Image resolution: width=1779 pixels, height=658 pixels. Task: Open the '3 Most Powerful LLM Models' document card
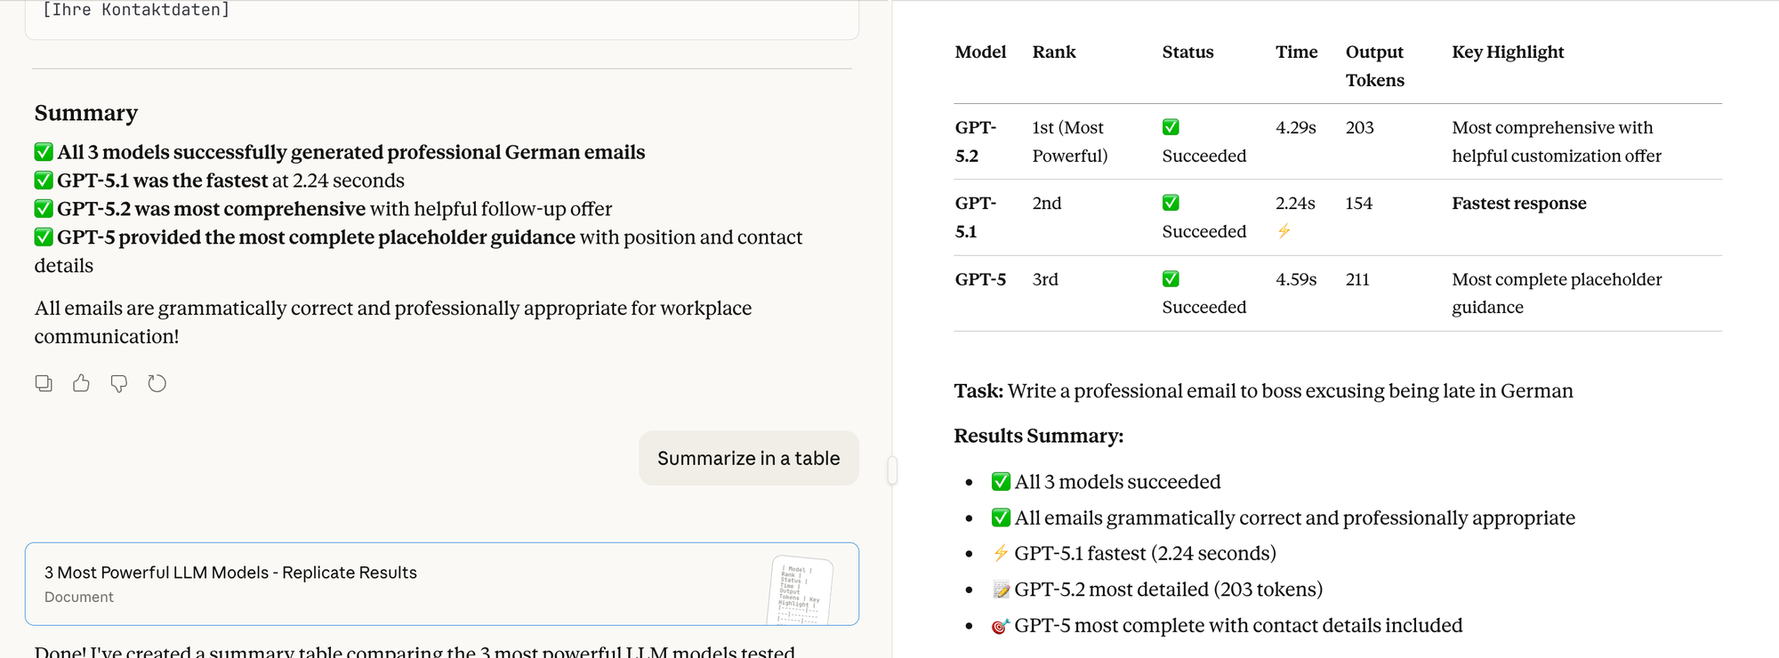pos(356,583)
